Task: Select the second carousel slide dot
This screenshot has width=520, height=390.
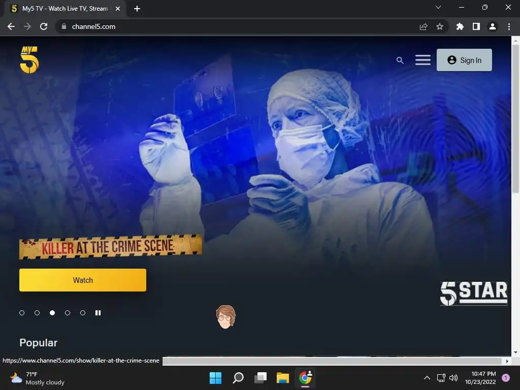Action: [x=37, y=313]
